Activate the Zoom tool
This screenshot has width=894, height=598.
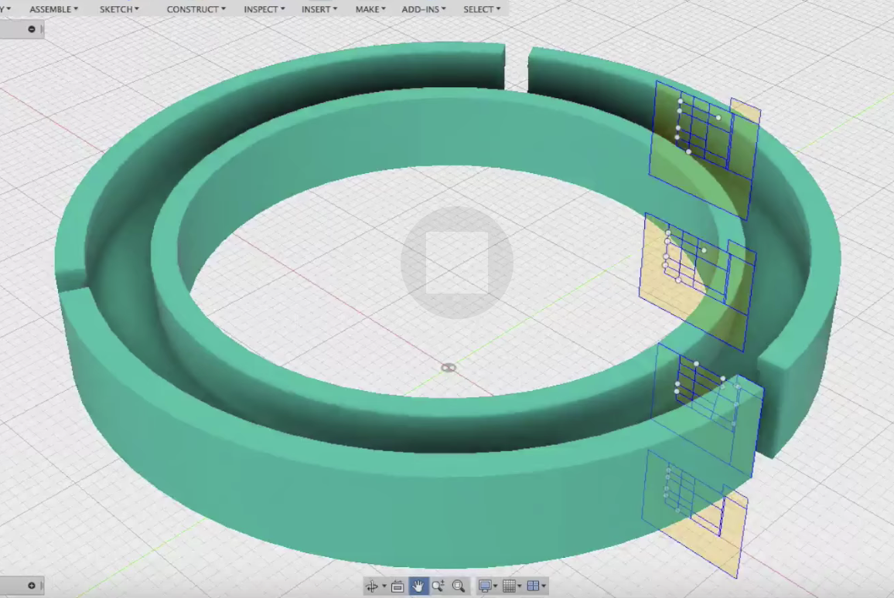438,586
